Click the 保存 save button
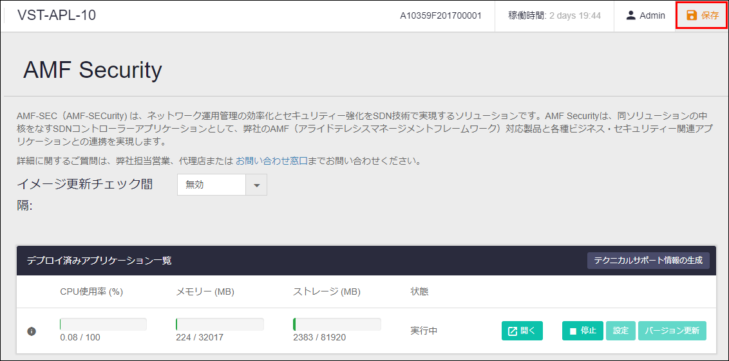The height and width of the screenshot is (361, 729). pos(702,15)
